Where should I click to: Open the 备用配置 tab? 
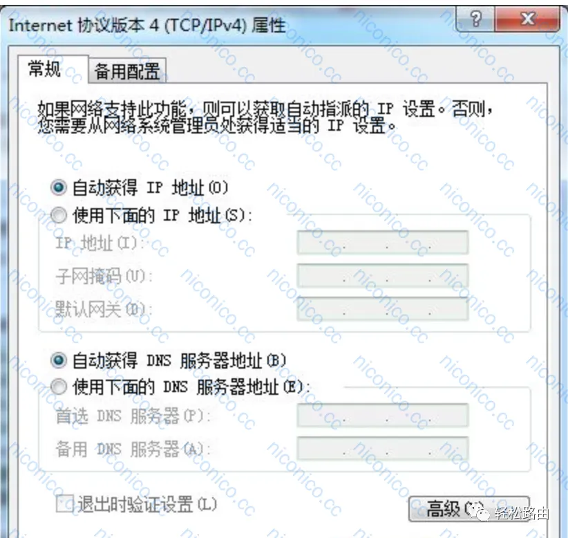click(127, 71)
